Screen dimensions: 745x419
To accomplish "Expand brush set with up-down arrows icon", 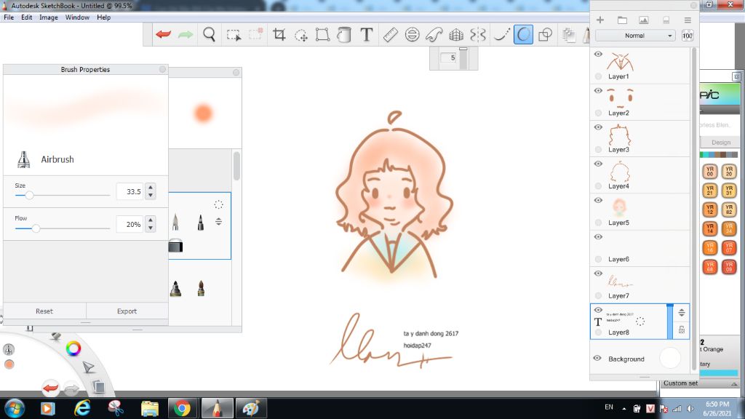I will [x=218, y=221].
